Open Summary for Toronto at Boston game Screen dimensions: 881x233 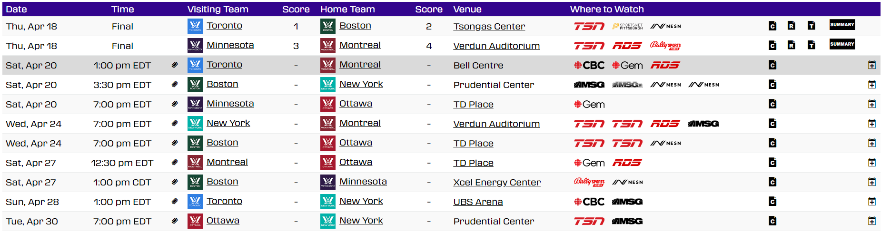[x=842, y=25]
